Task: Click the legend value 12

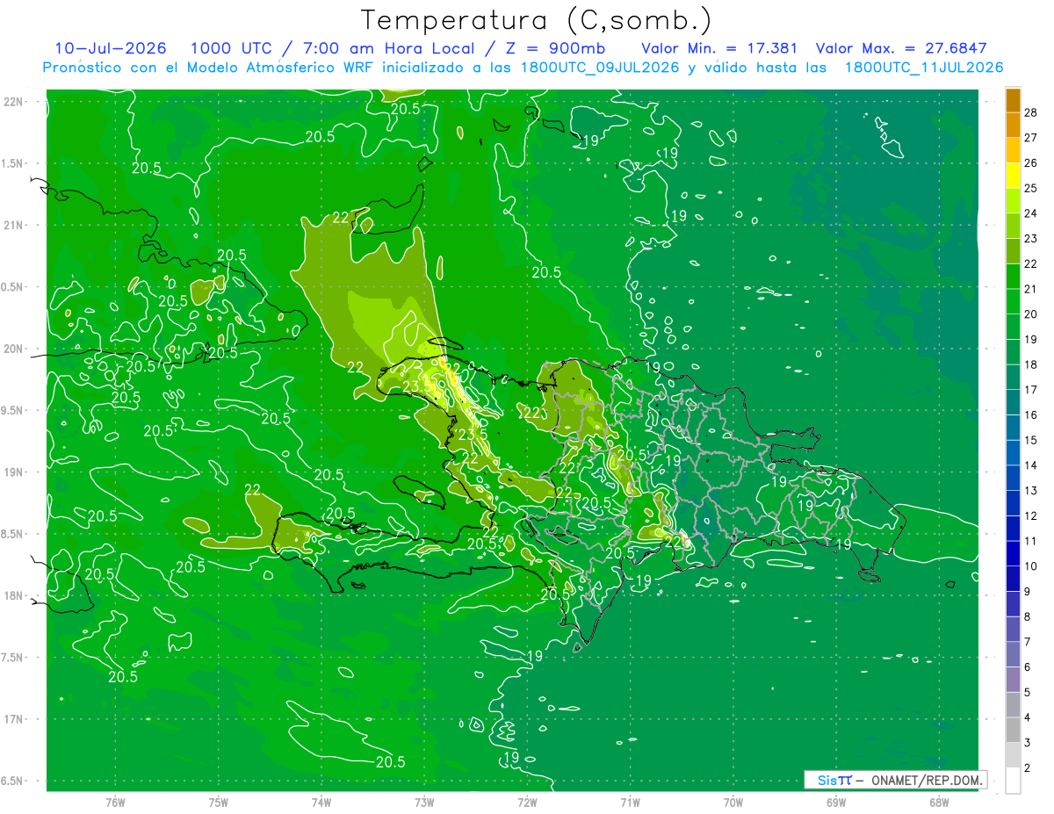Action: pyautogui.click(x=1031, y=516)
